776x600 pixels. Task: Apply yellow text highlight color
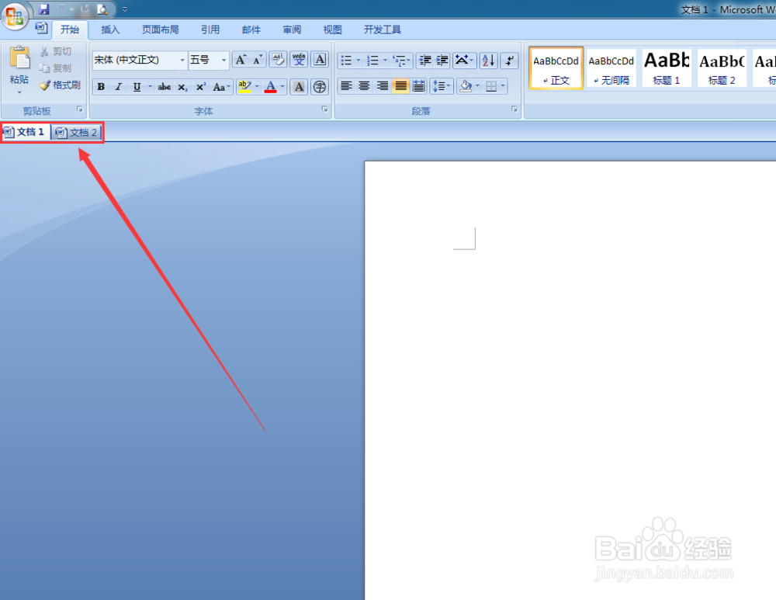tap(244, 87)
